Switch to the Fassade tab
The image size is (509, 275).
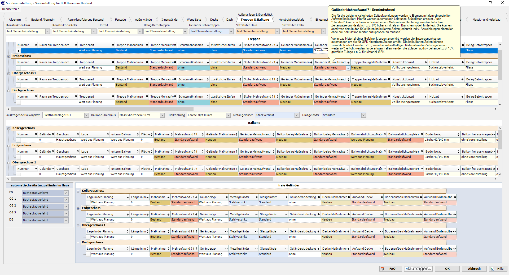pyautogui.click(x=120, y=20)
